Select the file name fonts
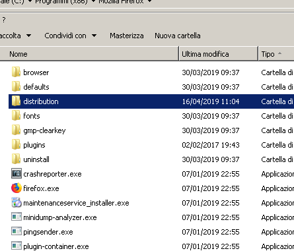Image resolution: width=294 pixels, height=251 pixels. [32, 116]
